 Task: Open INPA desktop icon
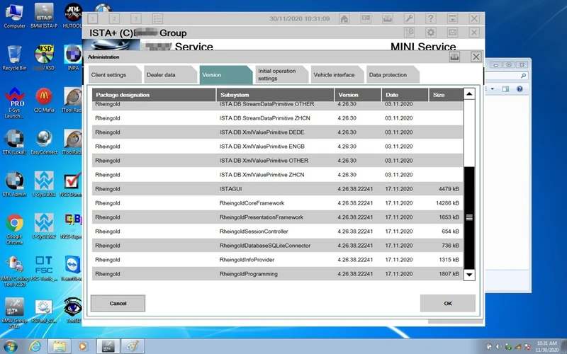73,58
